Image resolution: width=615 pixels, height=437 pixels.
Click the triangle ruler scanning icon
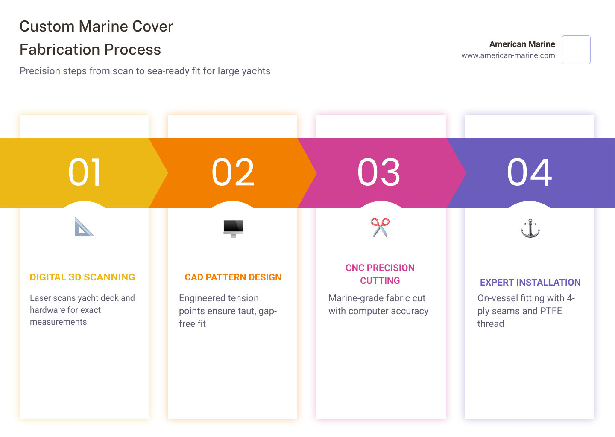84,227
